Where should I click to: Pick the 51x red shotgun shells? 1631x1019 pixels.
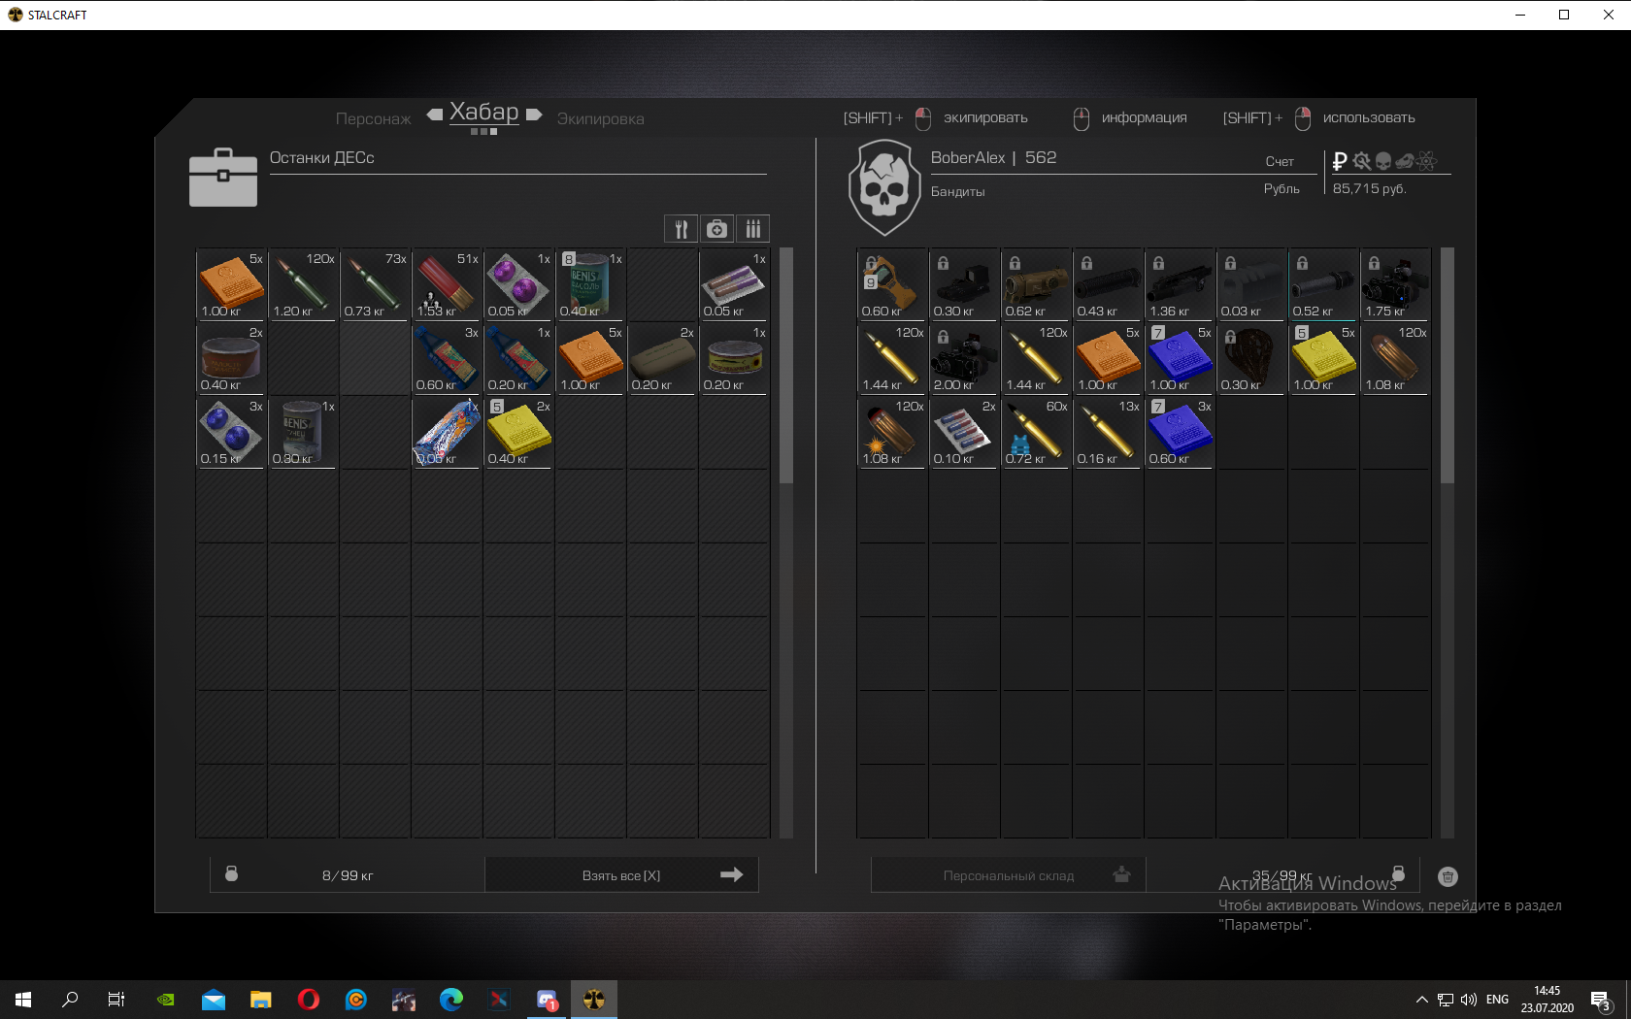[447, 284]
